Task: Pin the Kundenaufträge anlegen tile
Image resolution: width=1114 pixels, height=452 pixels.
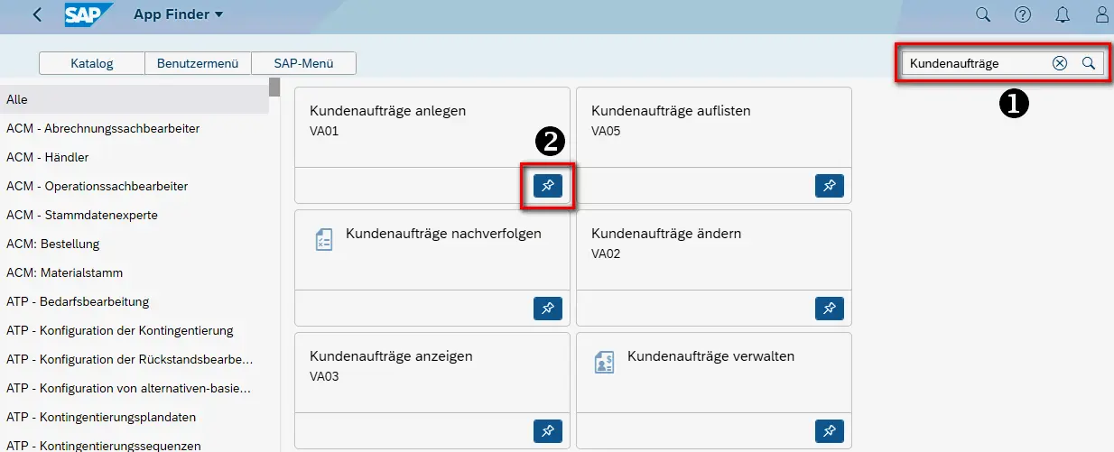Action: pos(547,186)
